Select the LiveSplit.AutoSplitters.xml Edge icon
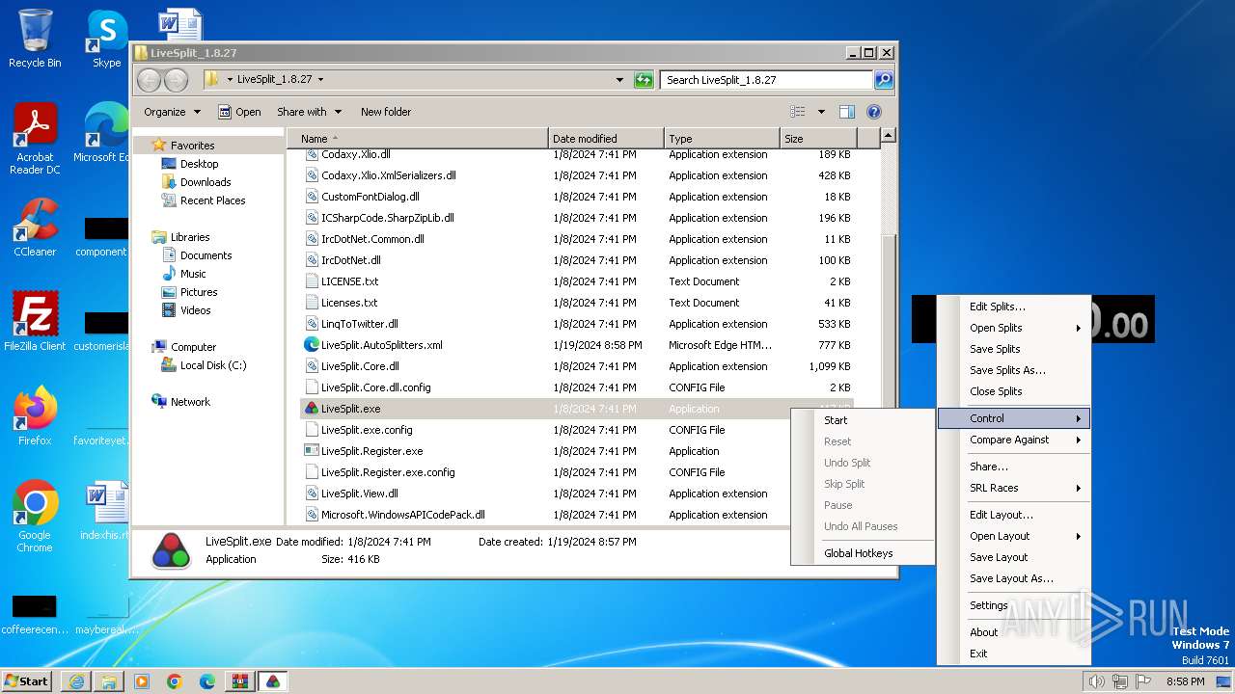This screenshot has width=1235, height=694. (x=312, y=345)
